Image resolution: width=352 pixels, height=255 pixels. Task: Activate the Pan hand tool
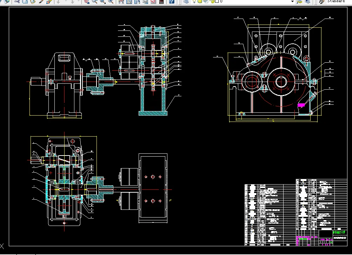point(86,1)
